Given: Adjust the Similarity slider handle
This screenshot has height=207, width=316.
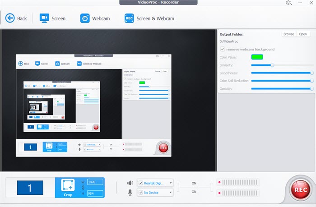Looking at the screenshot, I should point(272,65).
